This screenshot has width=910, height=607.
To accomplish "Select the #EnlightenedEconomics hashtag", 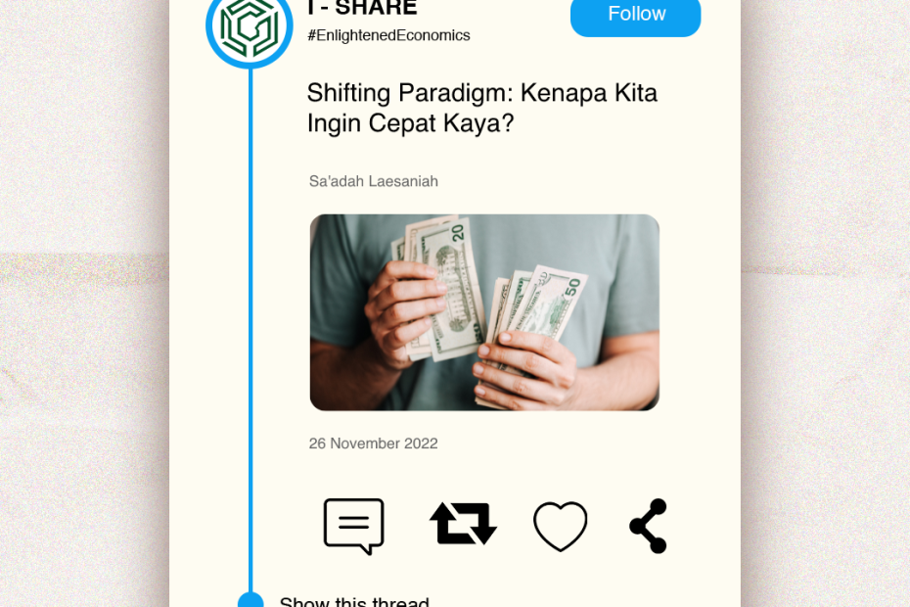I will tap(388, 35).
